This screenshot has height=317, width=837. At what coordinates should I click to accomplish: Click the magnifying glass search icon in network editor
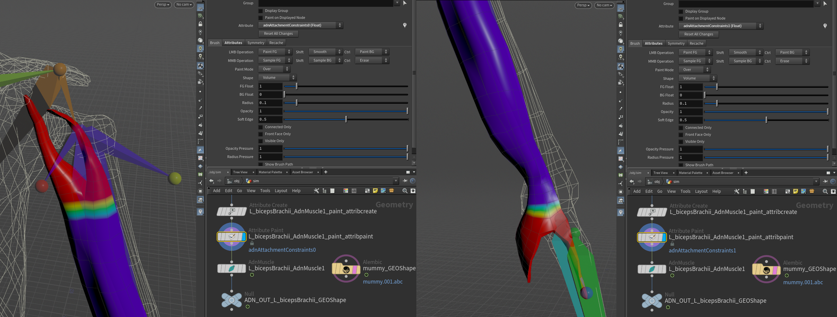tap(404, 191)
